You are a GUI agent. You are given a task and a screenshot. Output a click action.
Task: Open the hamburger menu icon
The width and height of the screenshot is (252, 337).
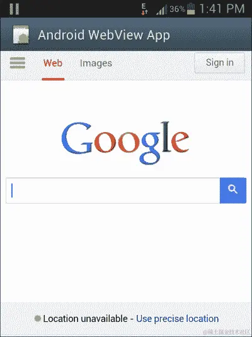(18, 63)
